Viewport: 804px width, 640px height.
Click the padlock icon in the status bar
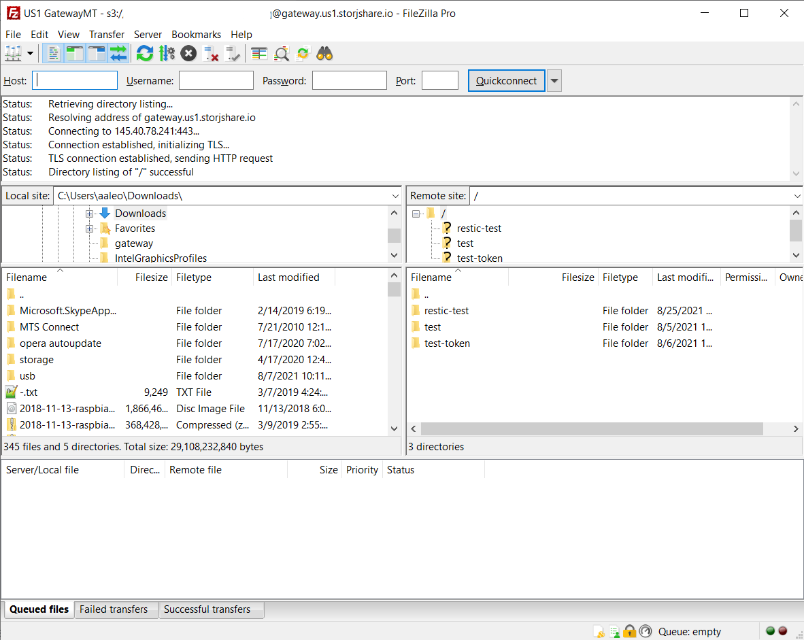(x=630, y=631)
